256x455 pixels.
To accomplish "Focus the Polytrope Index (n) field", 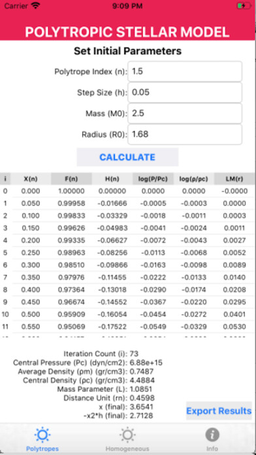I will pos(185,71).
